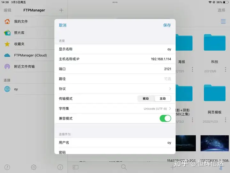Toggle sidebar panel icon in bottom toolbar
The height and width of the screenshot is (173, 230).
click(x=75, y=167)
